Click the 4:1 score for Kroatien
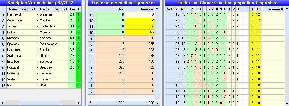Image resolution: width=289 pixels, height=106 pixels. [x=72, y=38]
